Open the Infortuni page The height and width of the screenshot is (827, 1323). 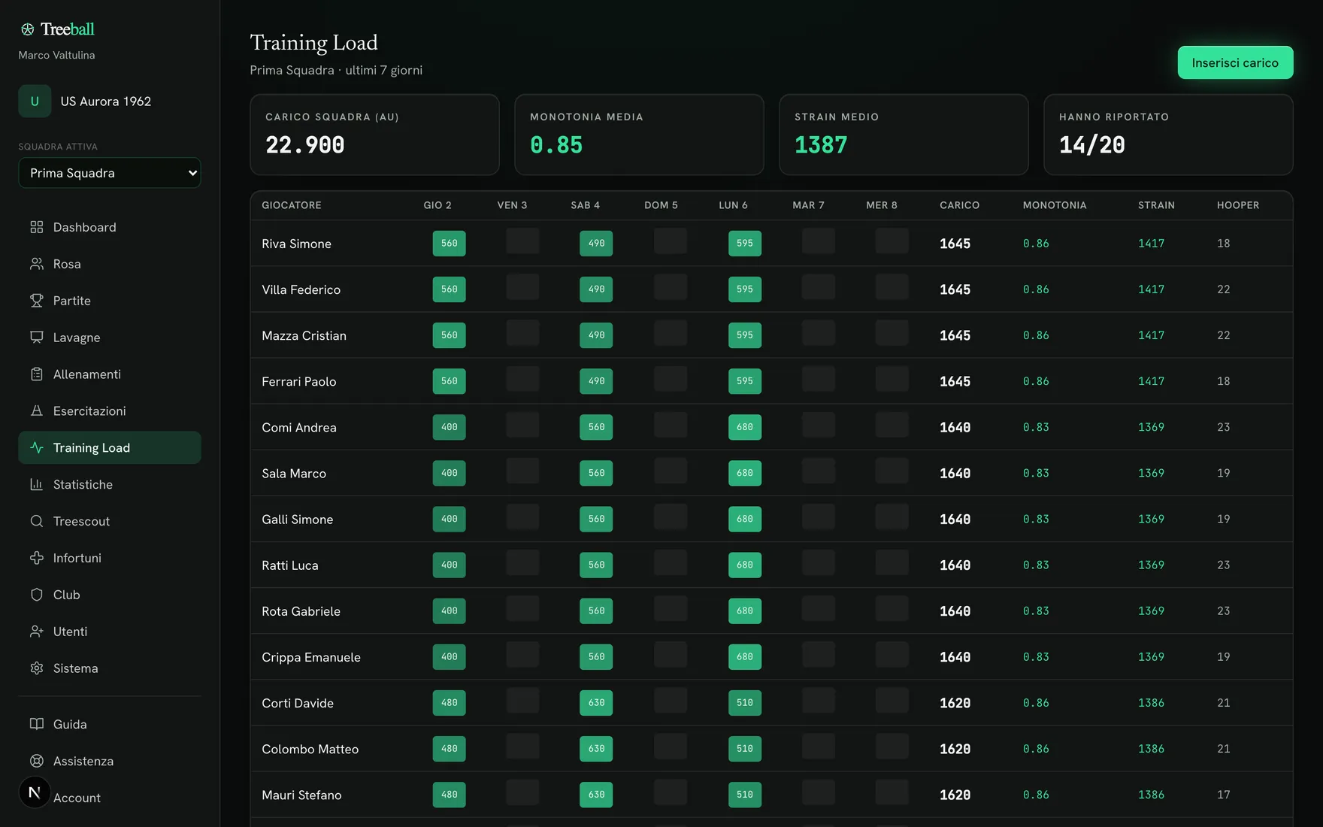pos(110,558)
